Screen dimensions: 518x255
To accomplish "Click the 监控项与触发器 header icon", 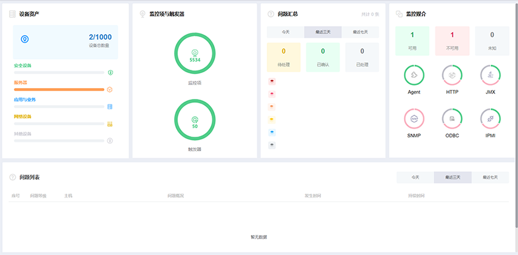I will [143, 14].
